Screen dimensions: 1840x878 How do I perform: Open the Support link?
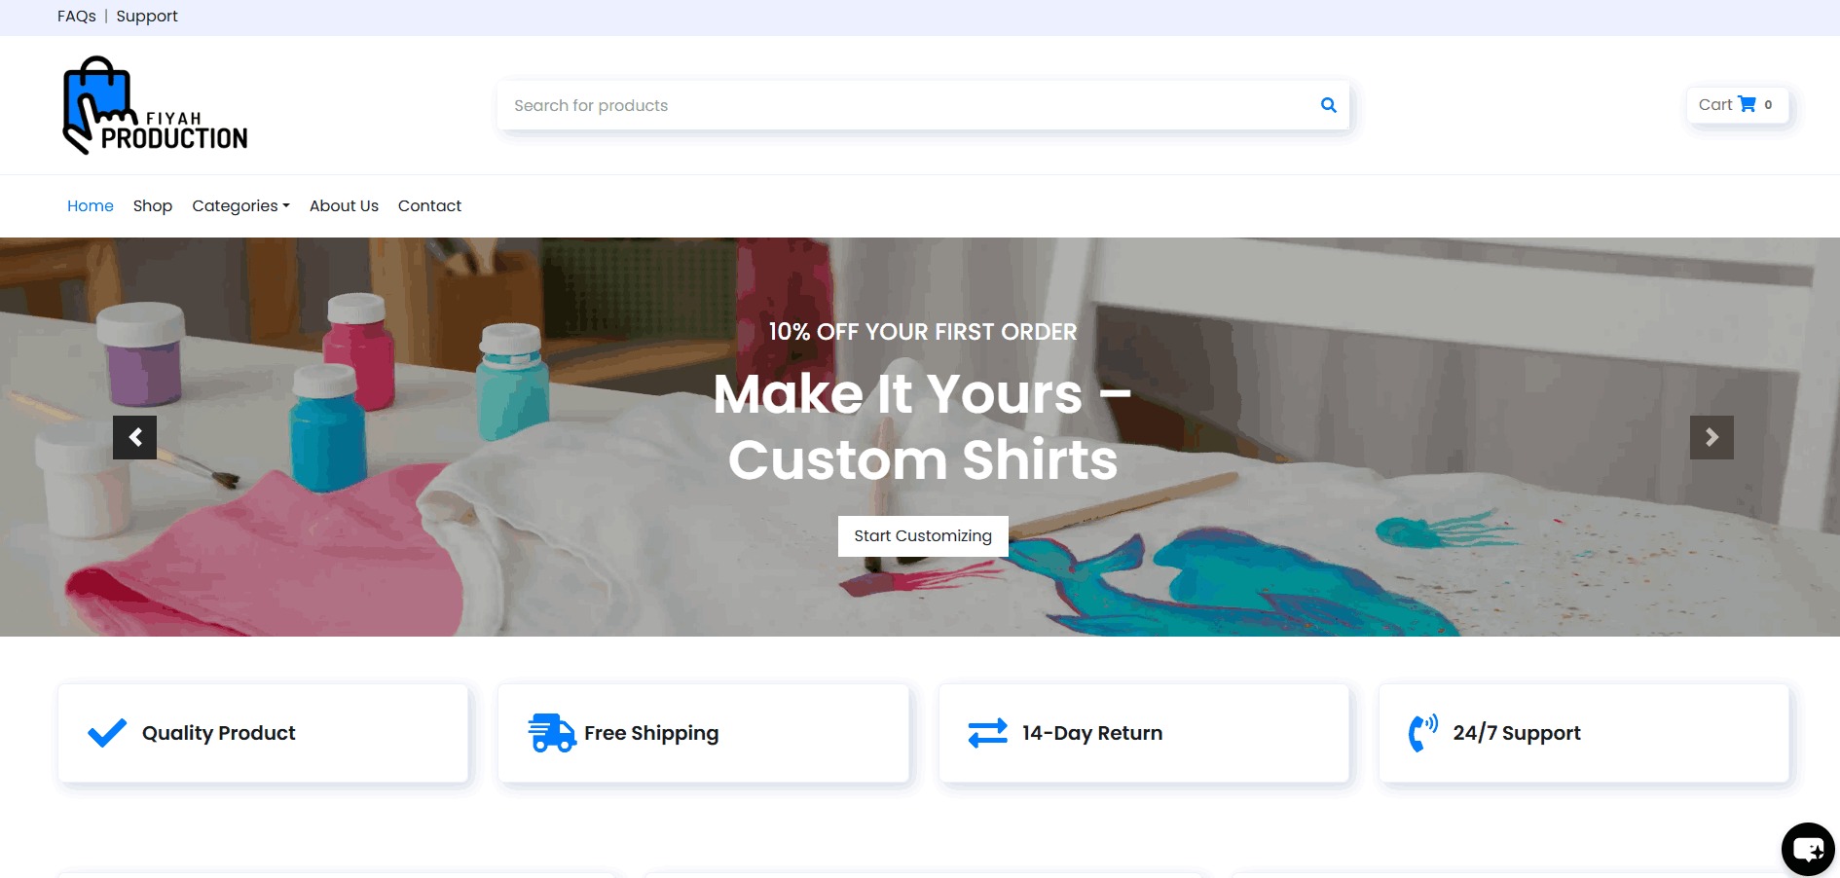pyautogui.click(x=147, y=17)
